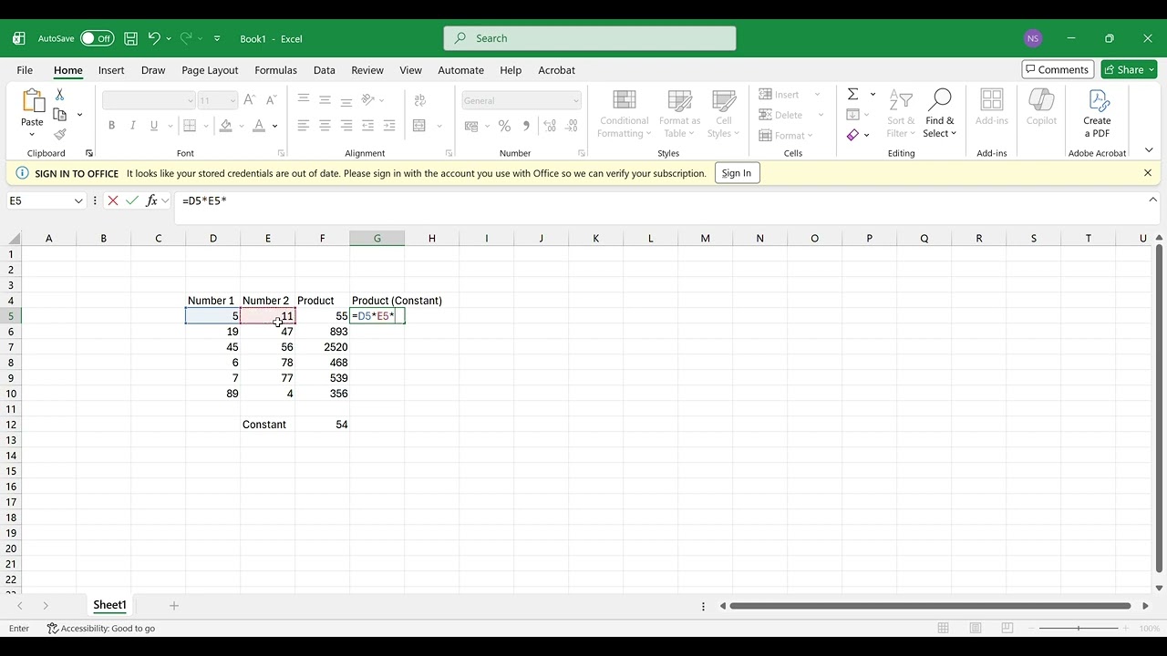Click the Redo arrow icon
Viewport: 1167px width, 656px height.
pos(186,38)
